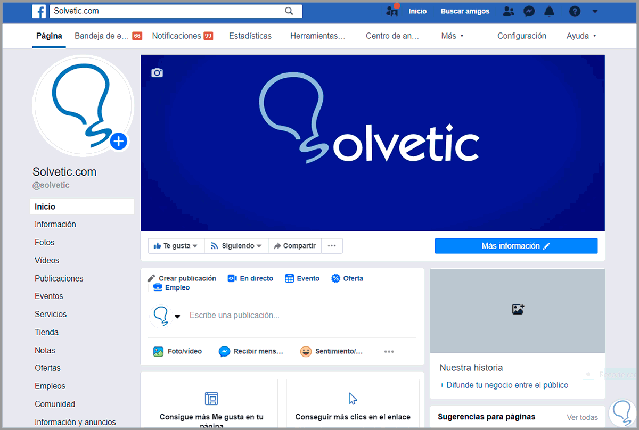Expand the Ayuda dropdown
The height and width of the screenshot is (430, 639).
coord(581,36)
